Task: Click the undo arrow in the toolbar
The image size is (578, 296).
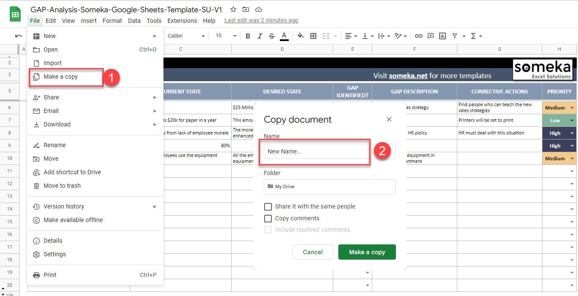Action: [x=18, y=36]
